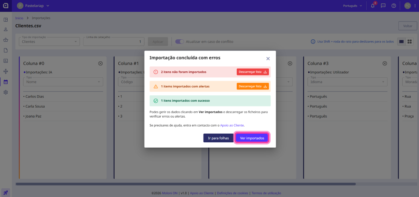Click the 2 itens não foram importados message
Viewport: 419px width, 197px height.
[184, 72]
